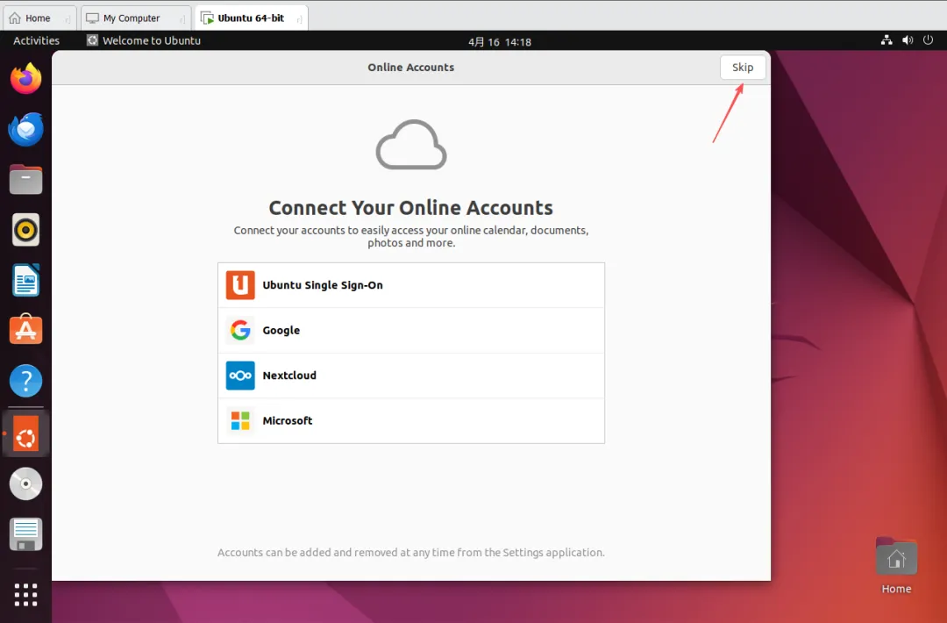947x623 pixels.
Task: Select the Google account row
Action: point(411,331)
